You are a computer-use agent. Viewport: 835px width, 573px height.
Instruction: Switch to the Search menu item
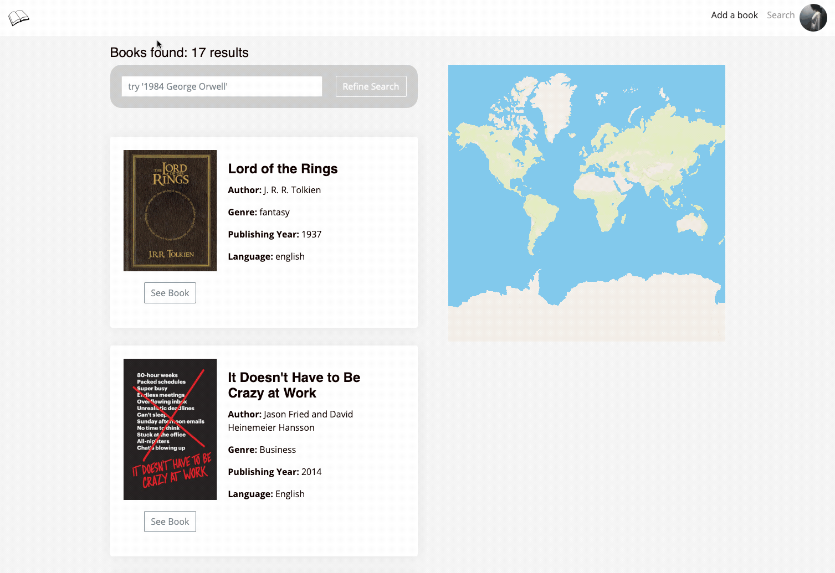click(x=781, y=15)
